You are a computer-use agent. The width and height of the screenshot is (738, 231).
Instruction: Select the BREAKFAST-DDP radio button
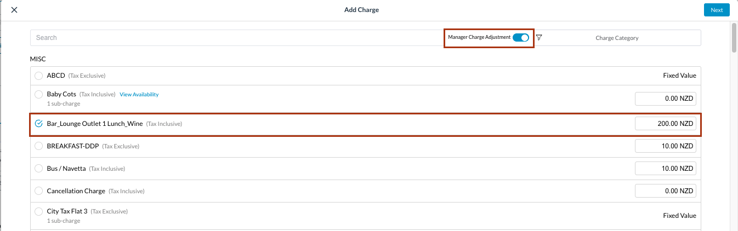tap(38, 146)
